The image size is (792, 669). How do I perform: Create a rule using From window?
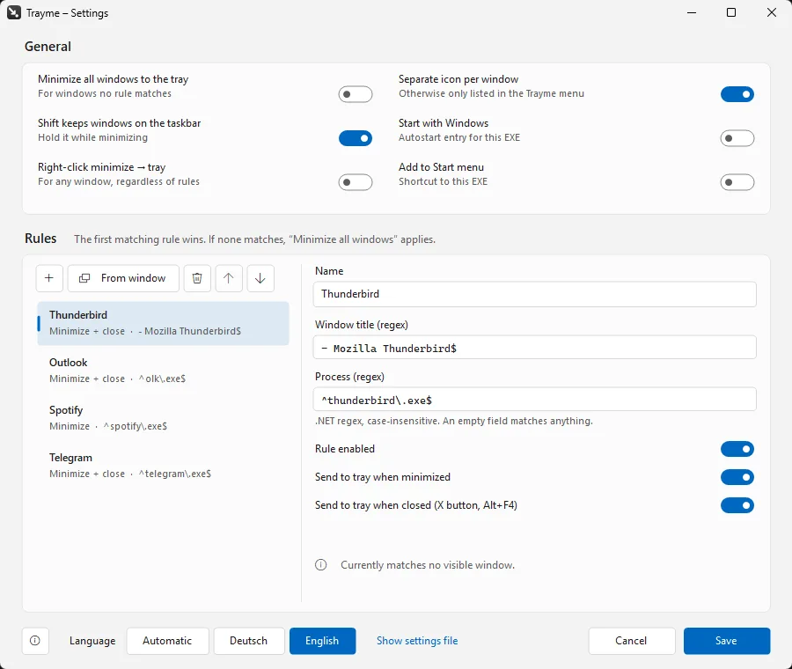[123, 278]
